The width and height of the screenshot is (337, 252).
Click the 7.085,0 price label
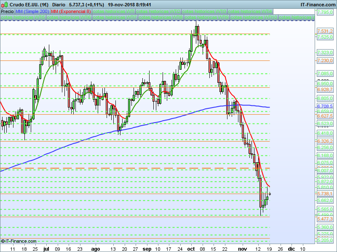325,74
